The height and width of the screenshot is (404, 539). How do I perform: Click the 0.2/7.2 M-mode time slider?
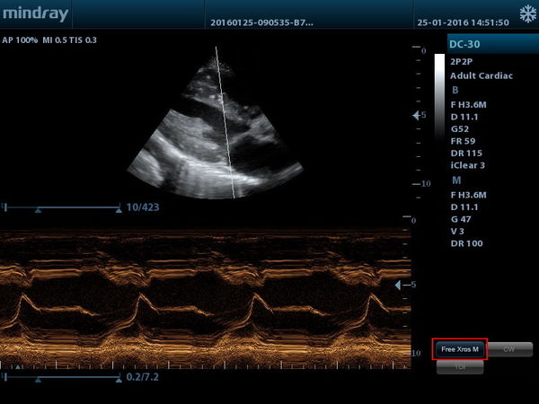(x=62, y=377)
